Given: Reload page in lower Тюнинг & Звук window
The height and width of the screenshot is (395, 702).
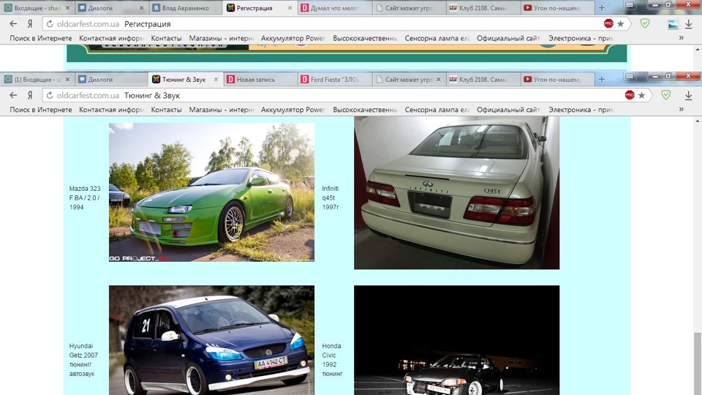Looking at the screenshot, I should tap(50, 95).
